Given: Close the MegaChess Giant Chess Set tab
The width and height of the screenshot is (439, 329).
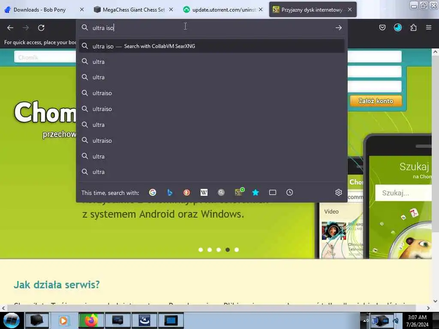Looking at the screenshot, I should 171,9.
